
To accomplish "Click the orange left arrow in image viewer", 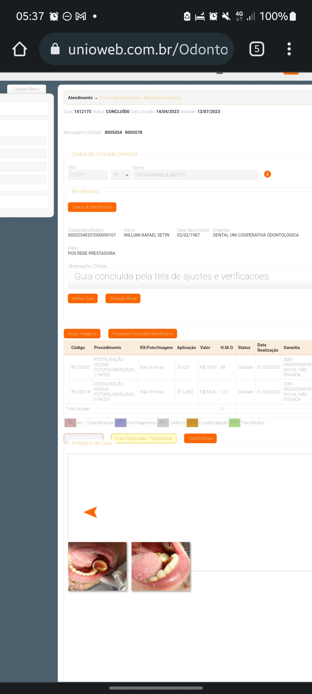I will click(x=90, y=512).
